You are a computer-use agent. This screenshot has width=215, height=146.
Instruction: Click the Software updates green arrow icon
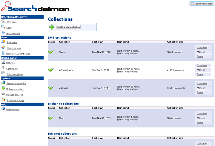click(x=3, y=88)
